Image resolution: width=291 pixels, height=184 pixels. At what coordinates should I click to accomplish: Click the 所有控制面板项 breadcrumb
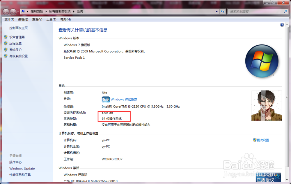click(60, 12)
